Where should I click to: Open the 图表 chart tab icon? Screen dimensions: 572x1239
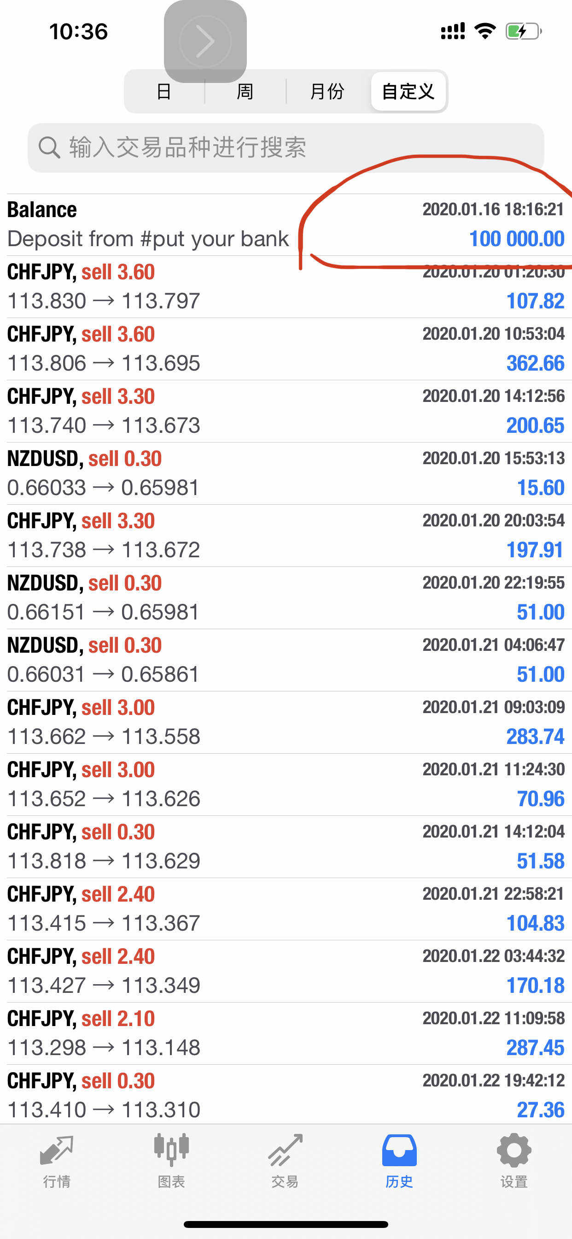click(x=171, y=1151)
